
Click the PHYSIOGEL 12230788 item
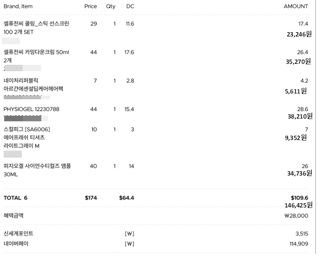click(31, 109)
